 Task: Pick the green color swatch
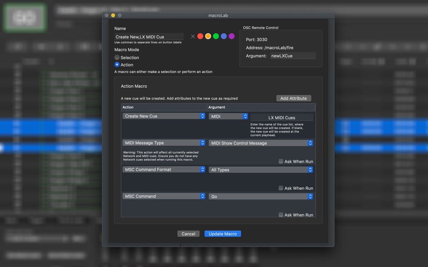pos(216,36)
